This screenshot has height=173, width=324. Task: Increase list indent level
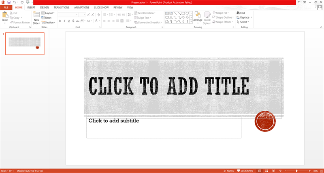(124, 15)
